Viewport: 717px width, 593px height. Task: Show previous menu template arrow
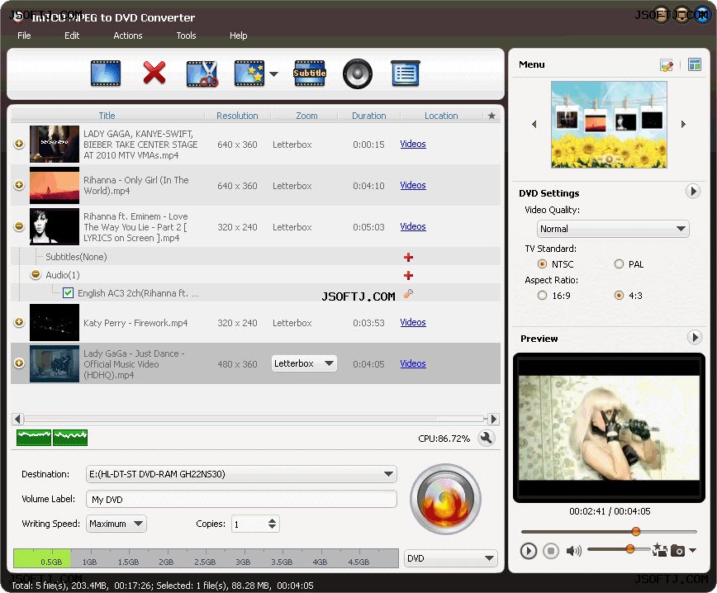pos(534,125)
